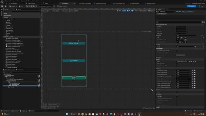
Task: Expand the Padding property
Action: [x=156, y=35]
